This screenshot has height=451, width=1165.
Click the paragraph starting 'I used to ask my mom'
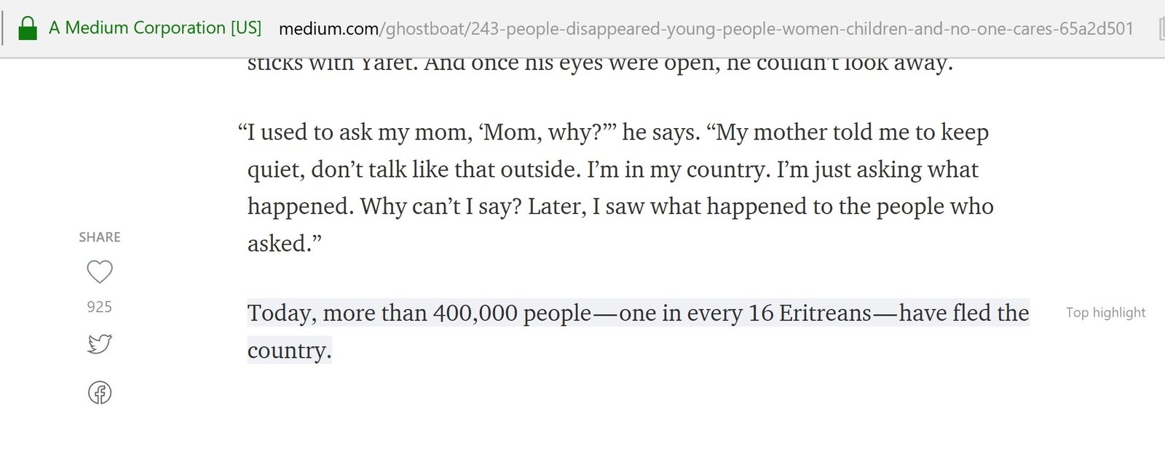coord(616,188)
